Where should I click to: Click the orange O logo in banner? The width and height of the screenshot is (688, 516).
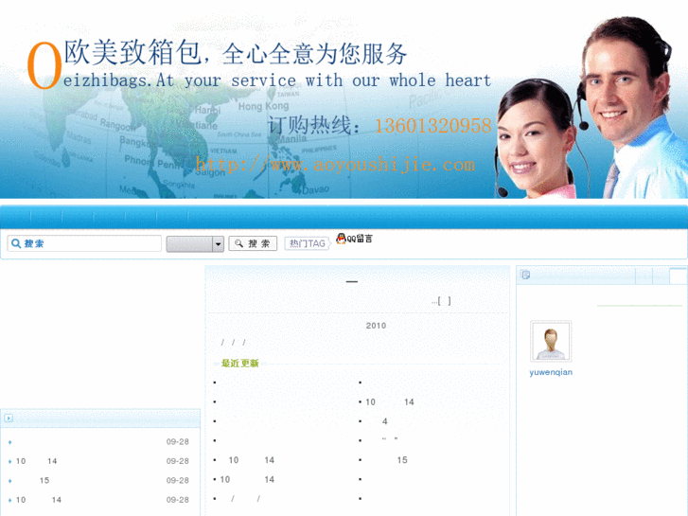point(44,65)
